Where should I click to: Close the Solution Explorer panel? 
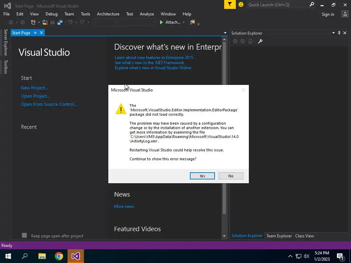pyautogui.click(x=345, y=33)
